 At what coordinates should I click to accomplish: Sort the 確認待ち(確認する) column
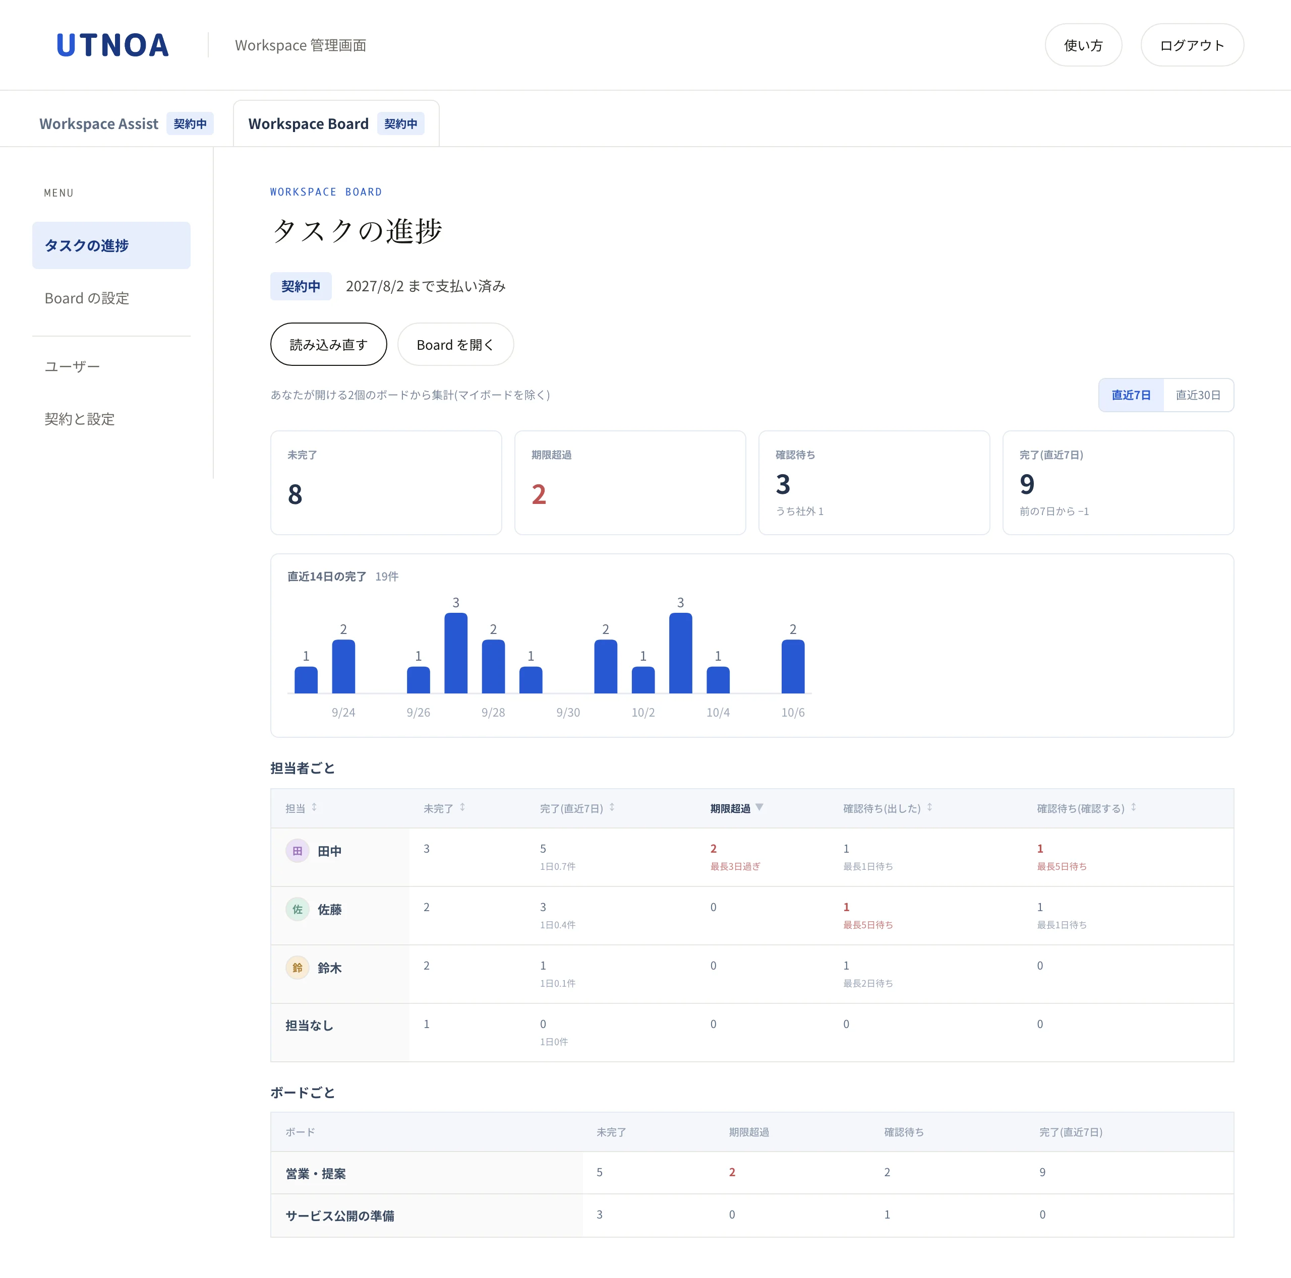coord(1133,808)
